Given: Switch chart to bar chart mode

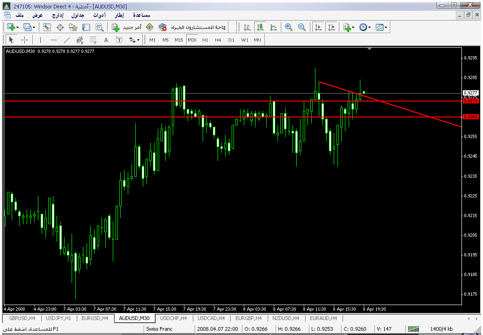Looking at the screenshot, I should (247, 27).
